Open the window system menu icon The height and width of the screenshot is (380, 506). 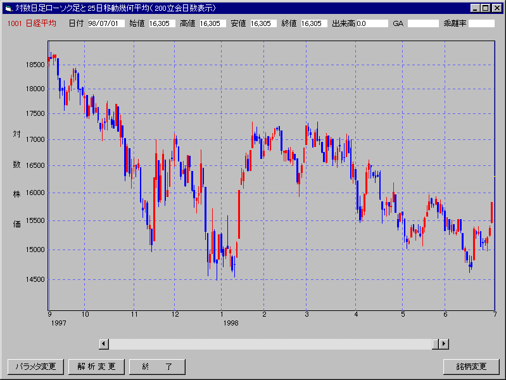(8, 8)
